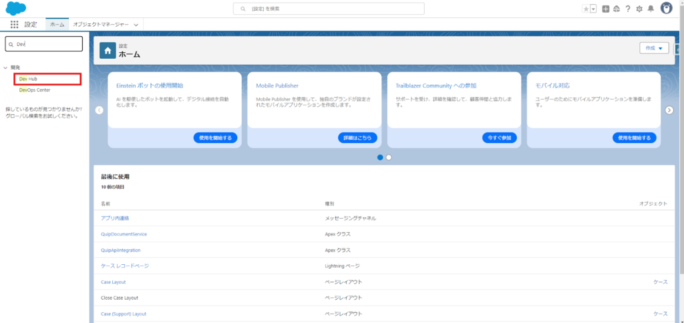Go to next carousel card
The height and width of the screenshot is (323, 684).
pos(669,110)
